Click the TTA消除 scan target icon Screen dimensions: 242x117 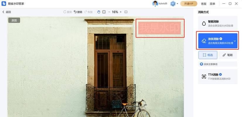204,76
